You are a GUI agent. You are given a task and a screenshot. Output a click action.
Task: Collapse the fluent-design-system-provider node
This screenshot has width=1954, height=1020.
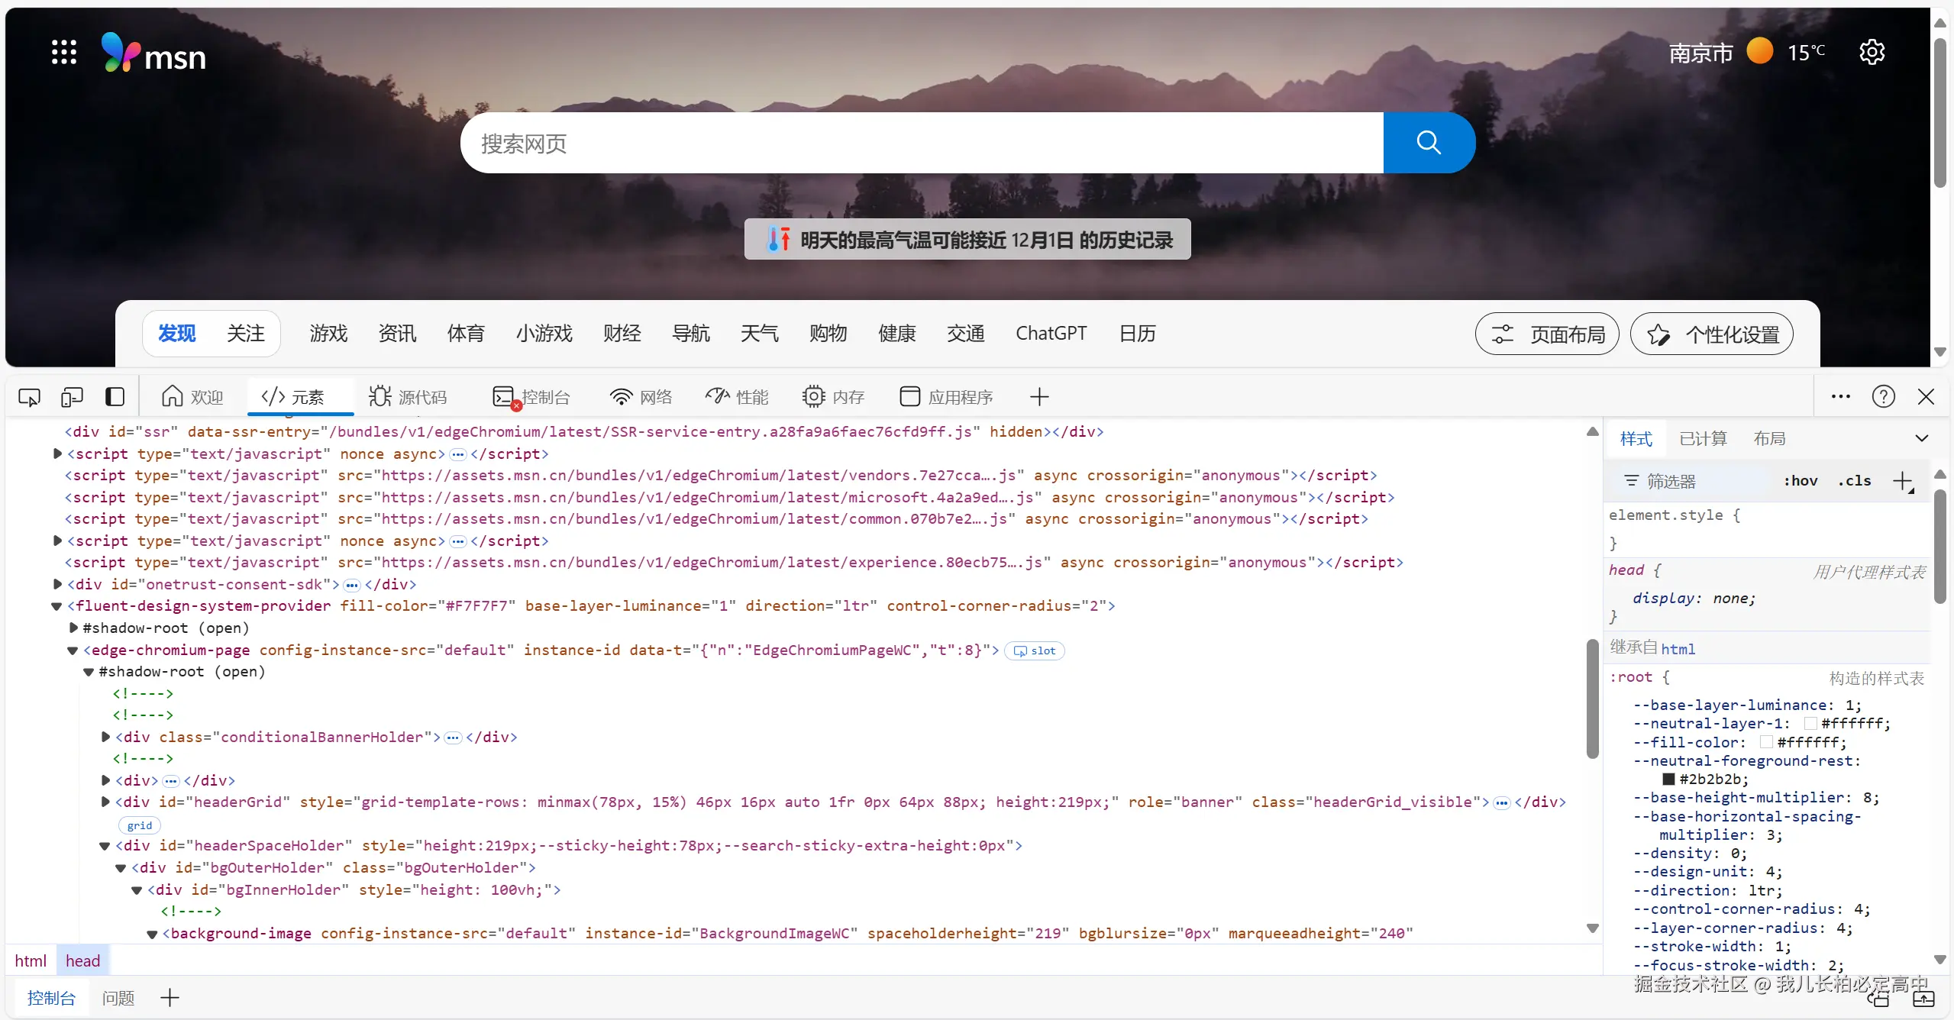[x=57, y=606]
